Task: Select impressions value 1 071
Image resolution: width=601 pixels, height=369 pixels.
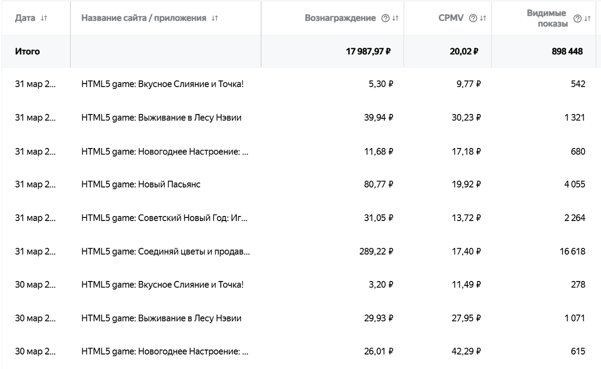Action: click(x=575, y=318)
